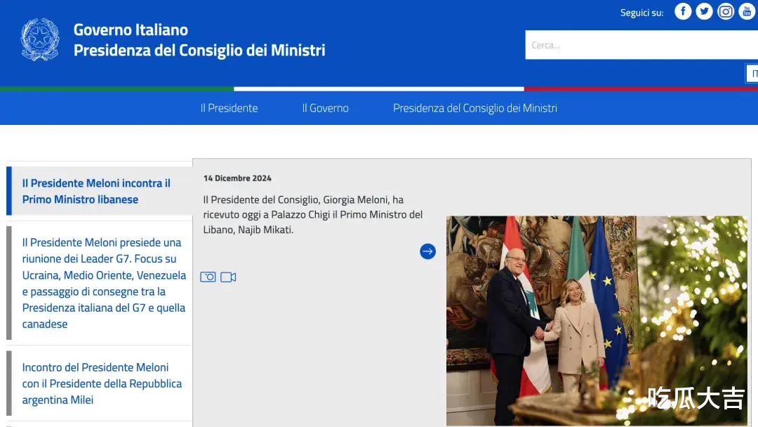This screenshot has width=758, height=427.
Task: Open the government's Instagram profile
Action: (x=725, y=12)
